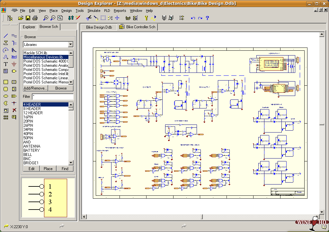Select the text frame tool
The image size is (329, 232).
[6, 71]
